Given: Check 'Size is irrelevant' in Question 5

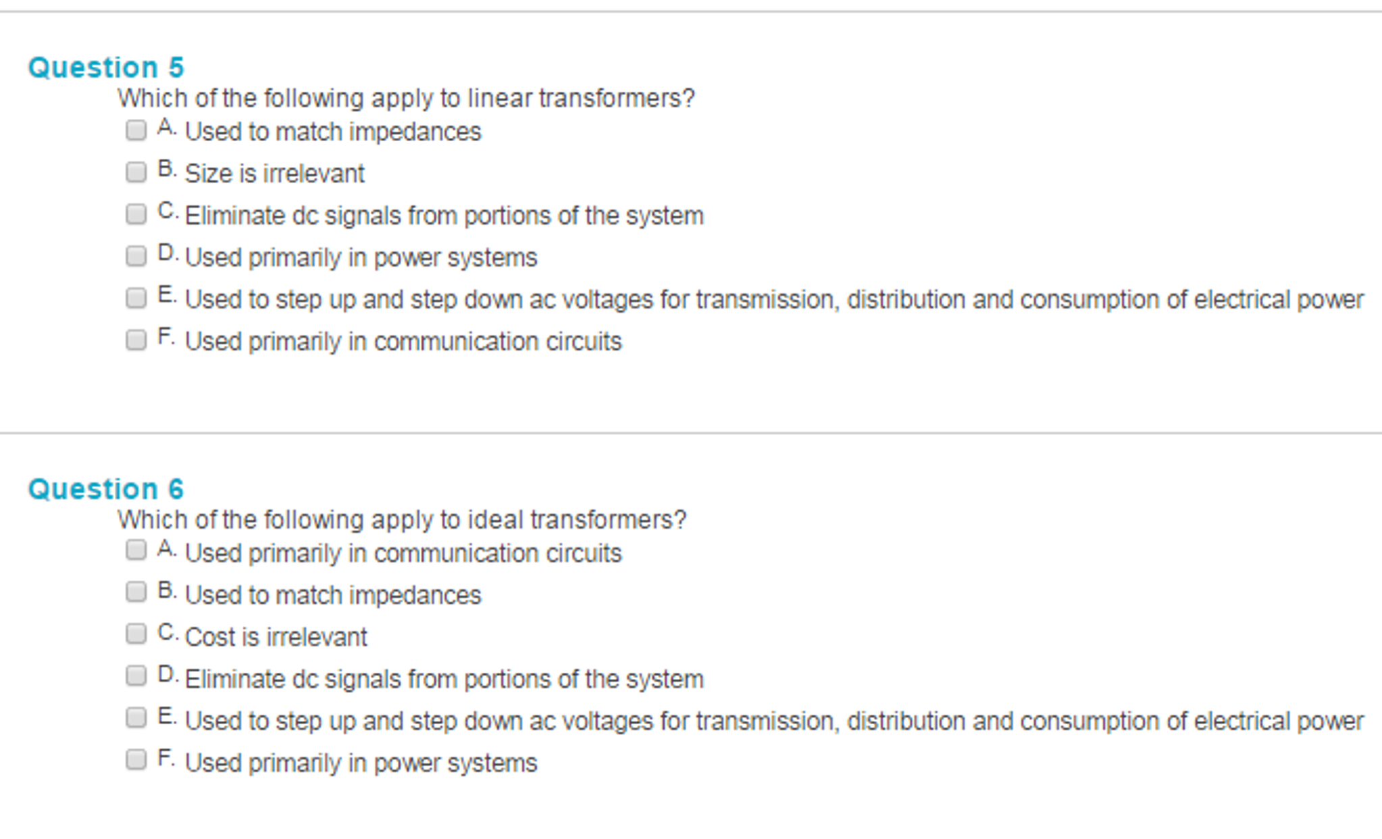Looking at the screenshot, I should point(136,172).
